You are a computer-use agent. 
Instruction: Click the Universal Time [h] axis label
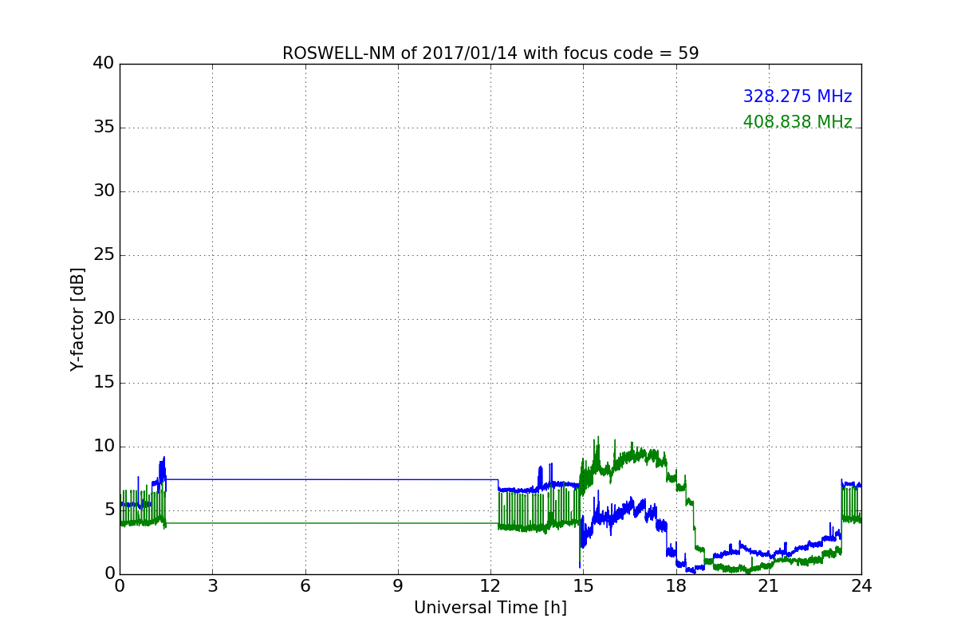click(490, 608)
